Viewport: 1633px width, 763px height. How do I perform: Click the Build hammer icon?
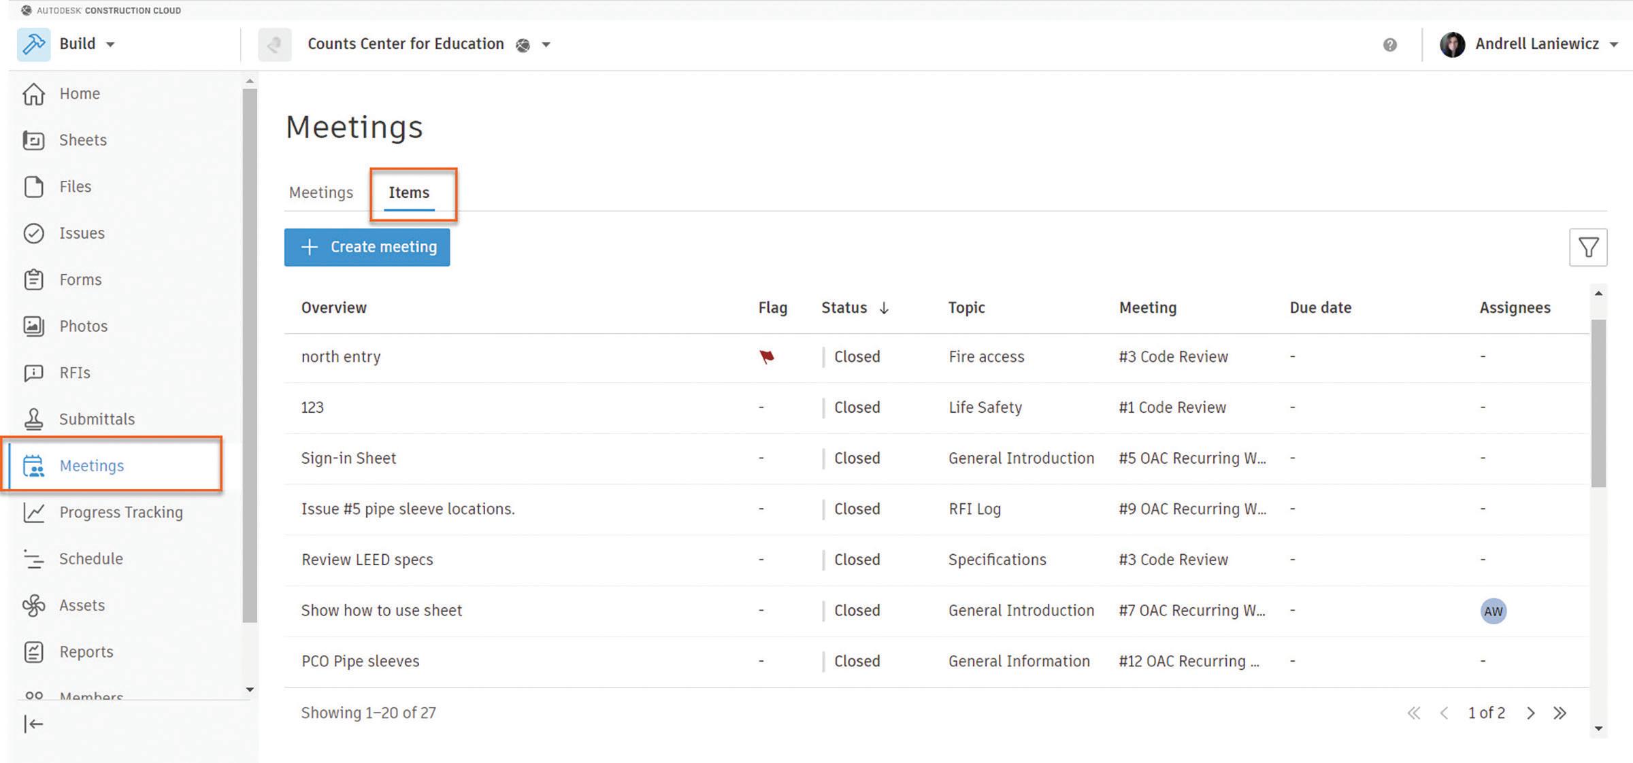(33, 44)
